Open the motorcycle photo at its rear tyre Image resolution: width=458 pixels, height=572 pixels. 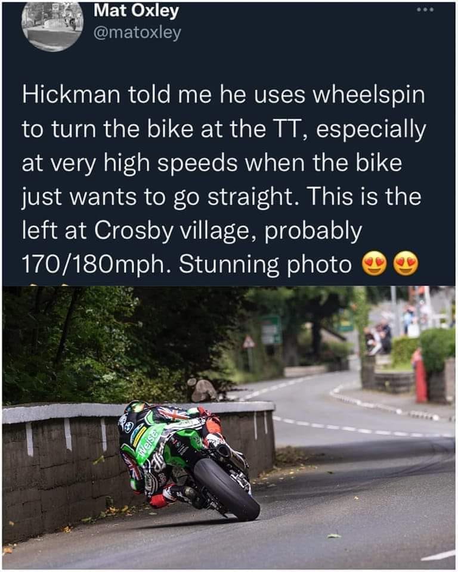click(227, 489)
